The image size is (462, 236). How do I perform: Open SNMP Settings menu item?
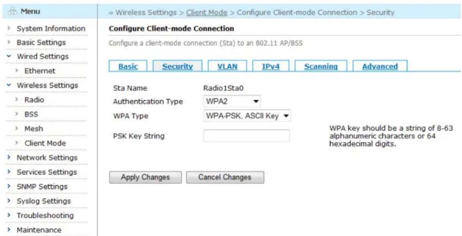pos(42,186)
